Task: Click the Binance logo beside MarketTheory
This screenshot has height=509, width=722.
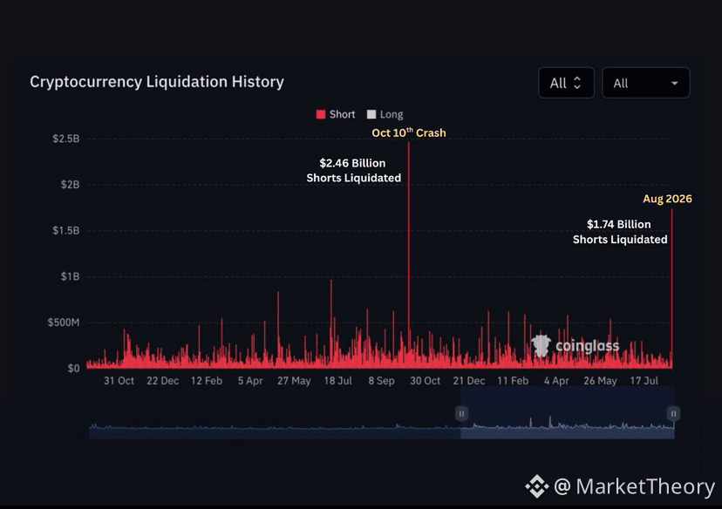Action: point(537,486)
